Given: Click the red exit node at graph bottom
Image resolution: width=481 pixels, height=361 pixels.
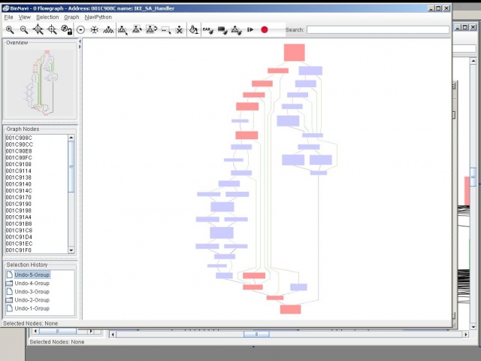Looking at the screenshot, I should [291, 309].
